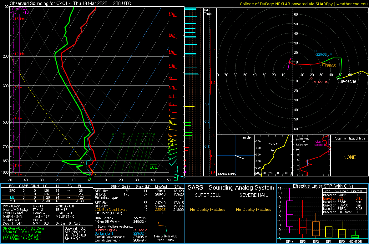
Task: Click the DCAPE = 18 value
Action: pyautogui.click(x=12, y=220)
